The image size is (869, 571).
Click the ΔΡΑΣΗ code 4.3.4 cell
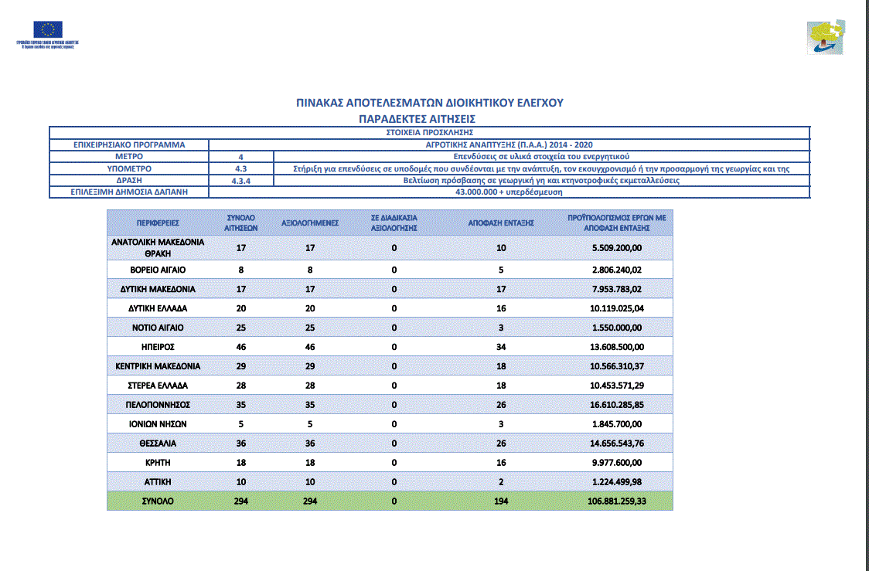tap(240, 180)
